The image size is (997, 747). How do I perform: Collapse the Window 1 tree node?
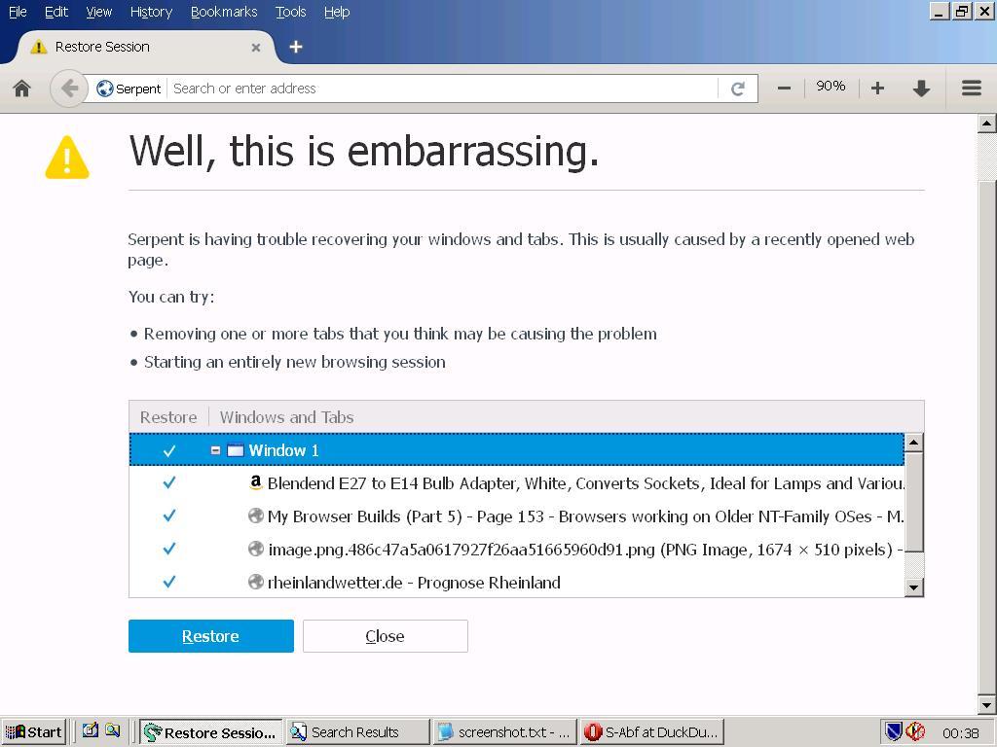[215, 449]
